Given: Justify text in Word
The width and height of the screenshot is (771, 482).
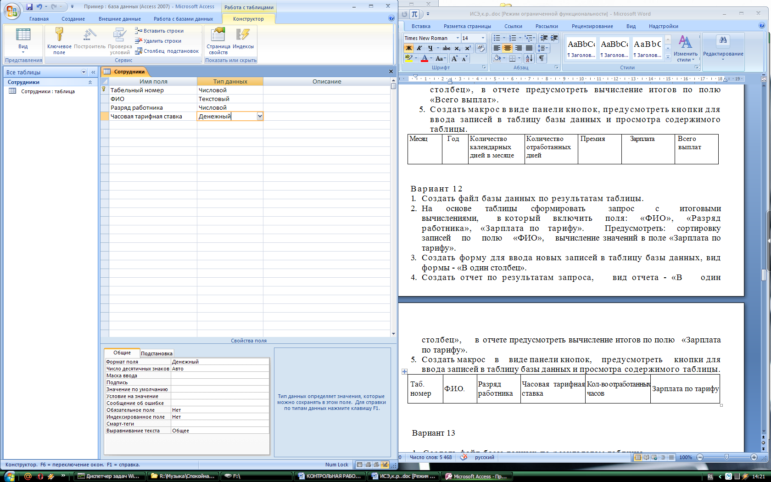Looking at the screenshot, I should (x=529, y=48).
